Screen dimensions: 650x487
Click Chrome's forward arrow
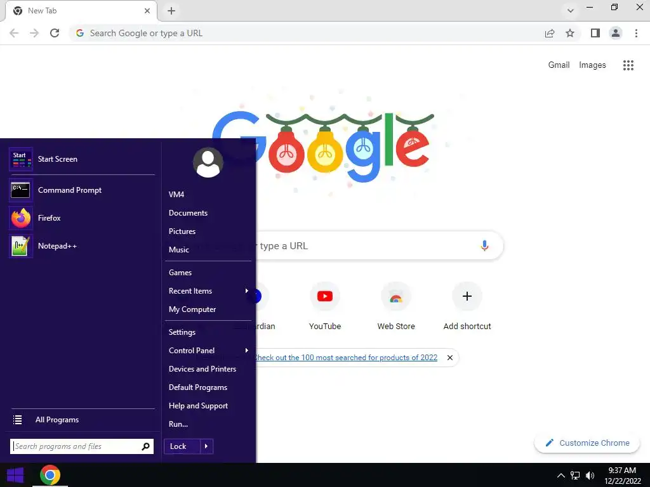point(34,33)
